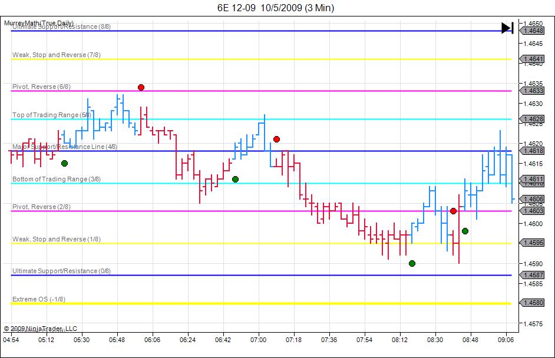Select green dot between 1/8 and 0/8 lines
The height and width of the screenshot is (358, 555).
click(x=412, y=264)
